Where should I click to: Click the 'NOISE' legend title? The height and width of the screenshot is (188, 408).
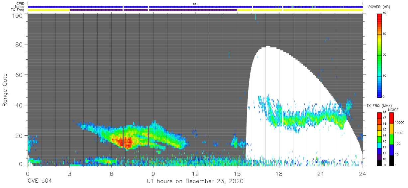pyautogui.click(x=393, y=110)
